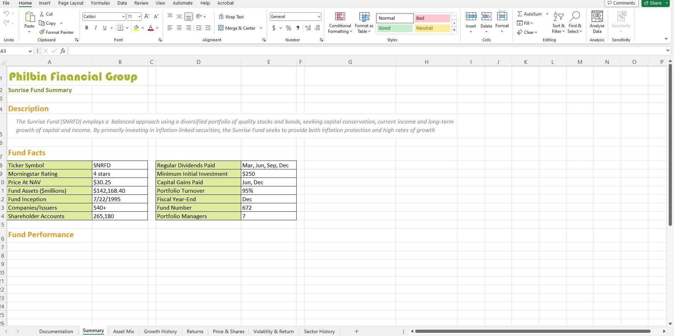The height and width of the screenshot is (336, 674).
Task: Click the Copy icon
Action: [x=42, y=23]
